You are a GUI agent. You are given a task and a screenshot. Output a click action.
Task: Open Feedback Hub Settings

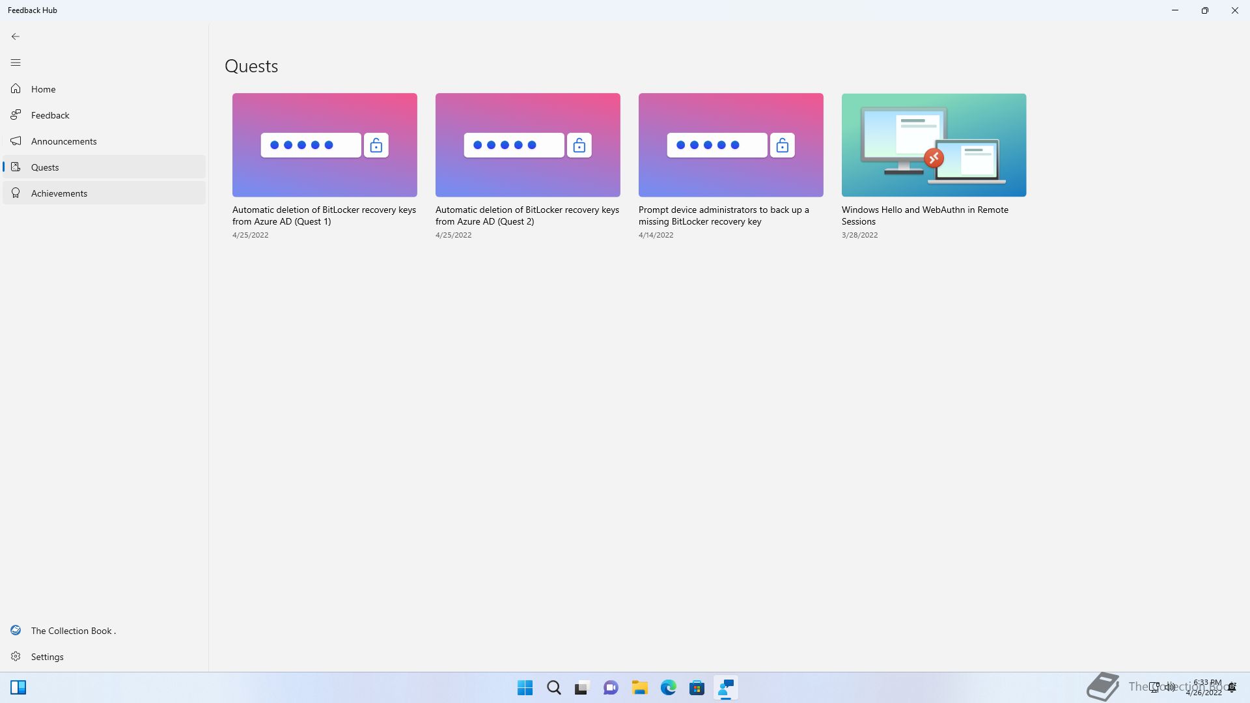pyautogui.click(x=104, y=657)
